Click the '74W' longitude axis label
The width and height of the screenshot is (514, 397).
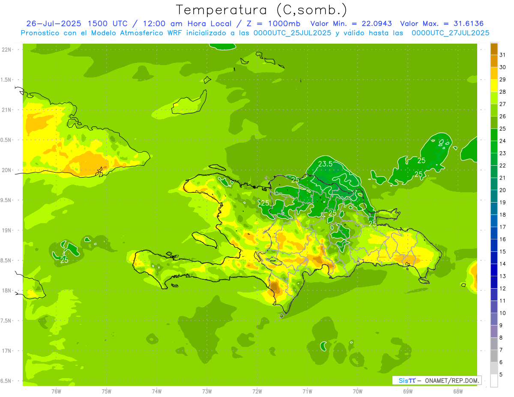point(157,391)
